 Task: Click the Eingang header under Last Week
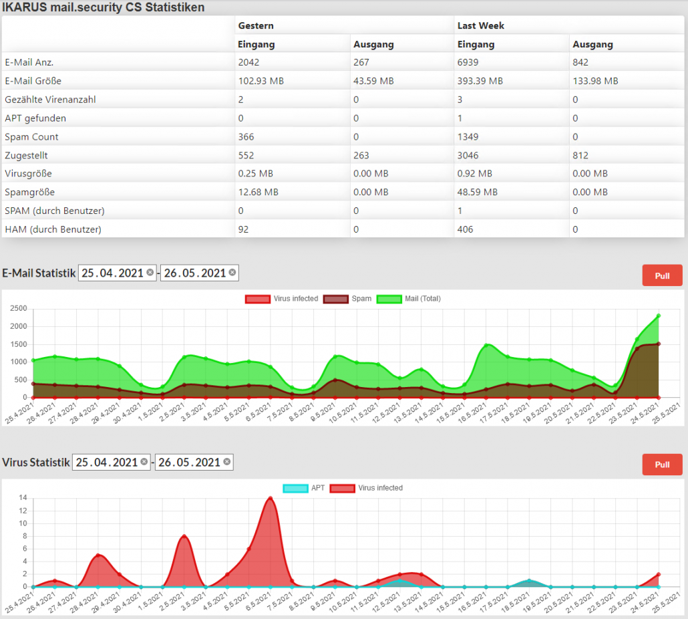click(x=476, y=44)
